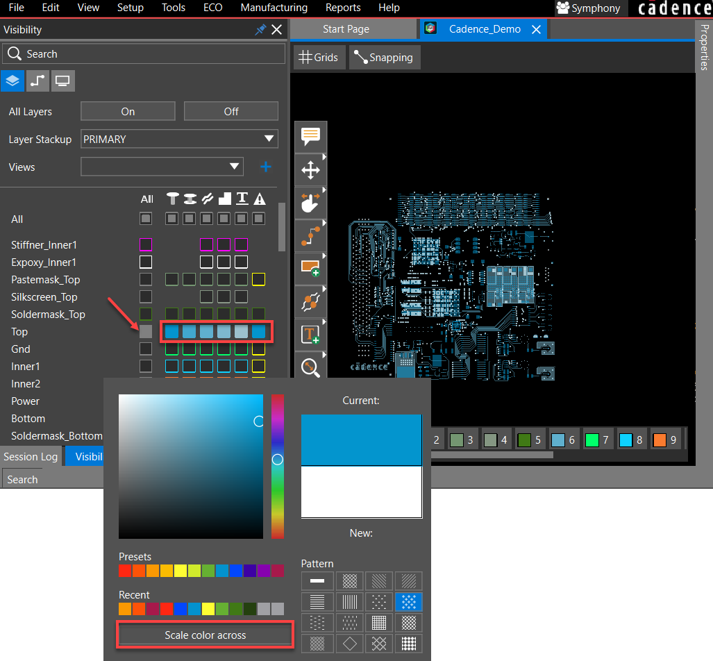Viewport: 713px width, 661px height.
Task: Toggle the Inner1 layer All visibility box
Action: [146, 366]
